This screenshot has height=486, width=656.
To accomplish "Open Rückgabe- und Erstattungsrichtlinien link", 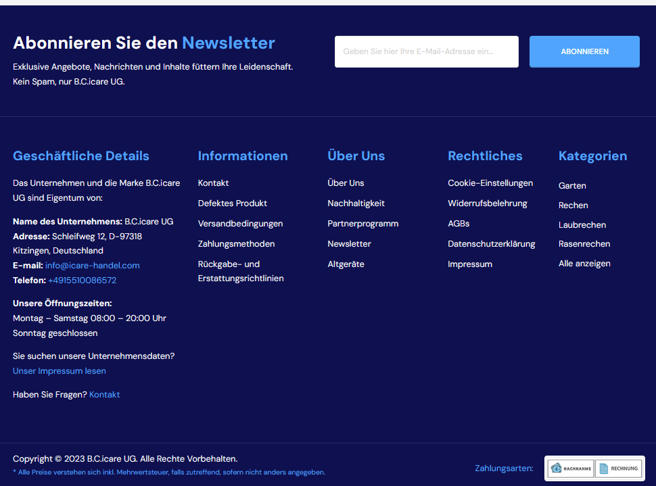I will tap(240, 271).
